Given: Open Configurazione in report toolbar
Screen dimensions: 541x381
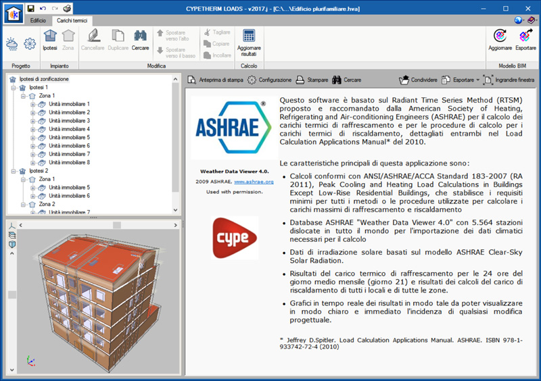Looking at the screenshot, I should tap(269, 80).
